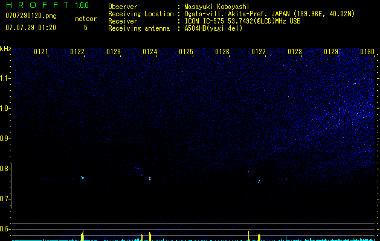
Task: Click the 1.1 kHz axis label
Action: click(x=5, y=78)
